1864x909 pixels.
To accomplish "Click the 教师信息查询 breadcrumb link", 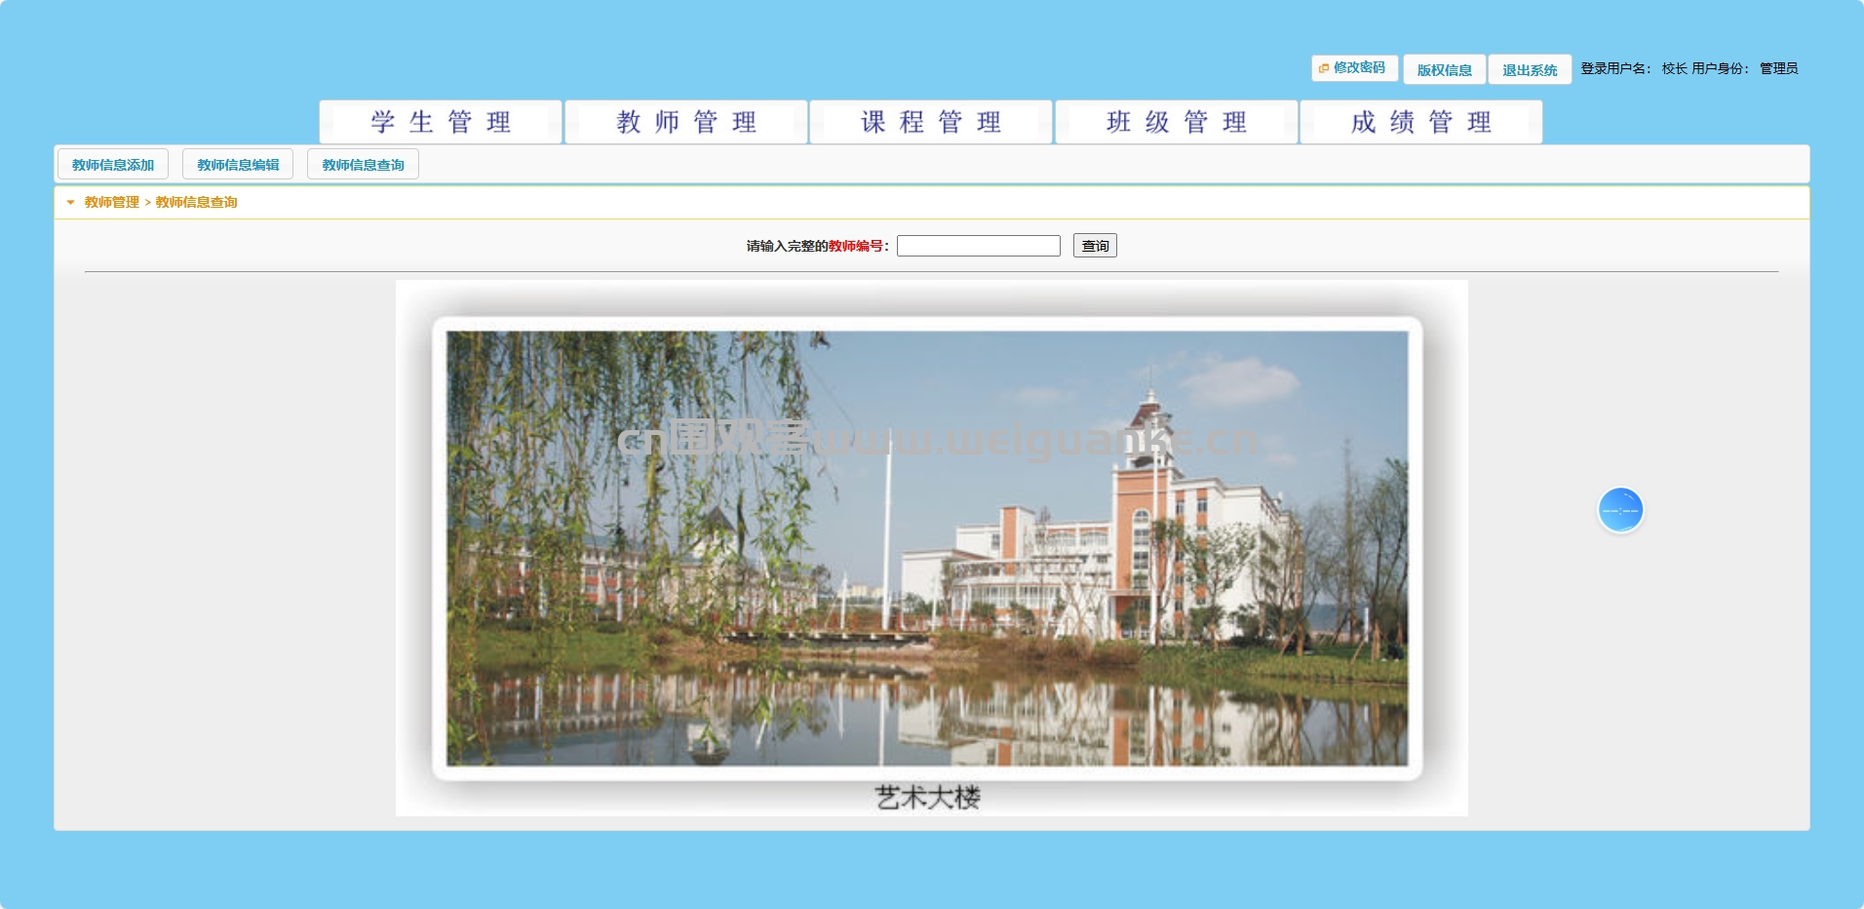I will pos(197,203).
